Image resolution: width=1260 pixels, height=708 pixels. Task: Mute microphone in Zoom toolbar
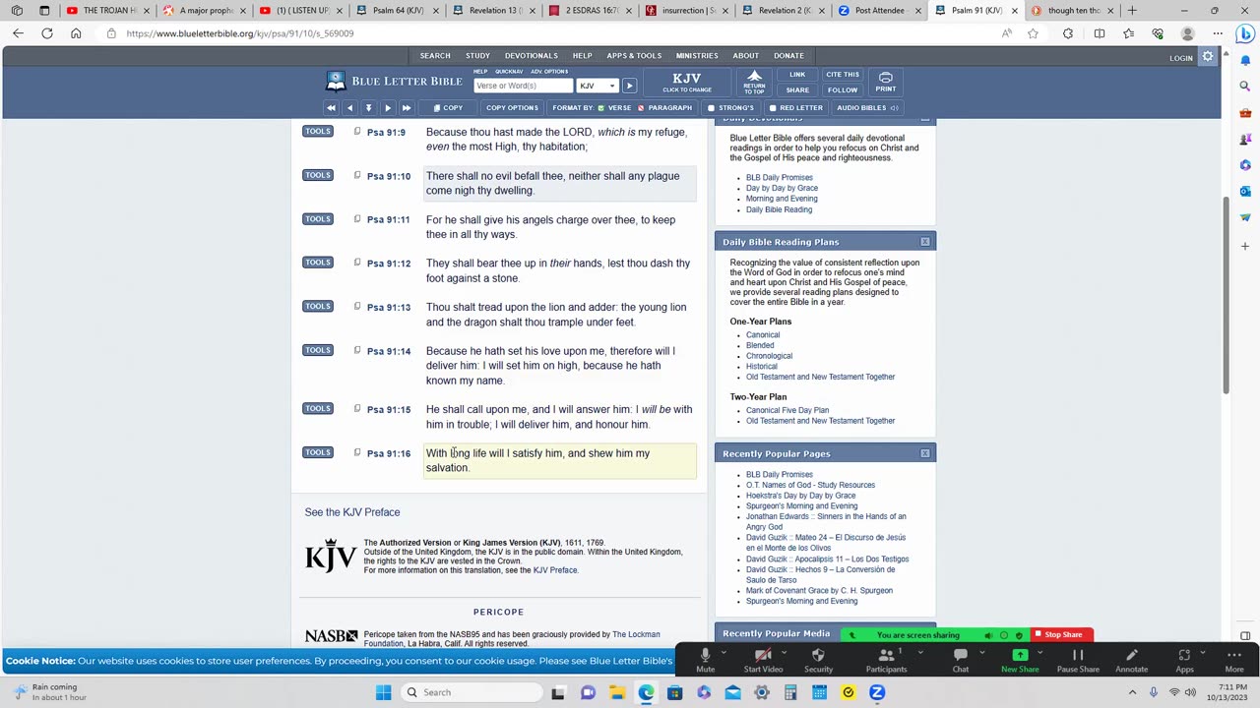point(705,659)
